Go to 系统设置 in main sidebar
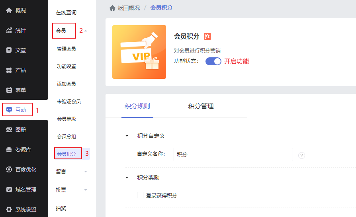 [x=25, y=209]
